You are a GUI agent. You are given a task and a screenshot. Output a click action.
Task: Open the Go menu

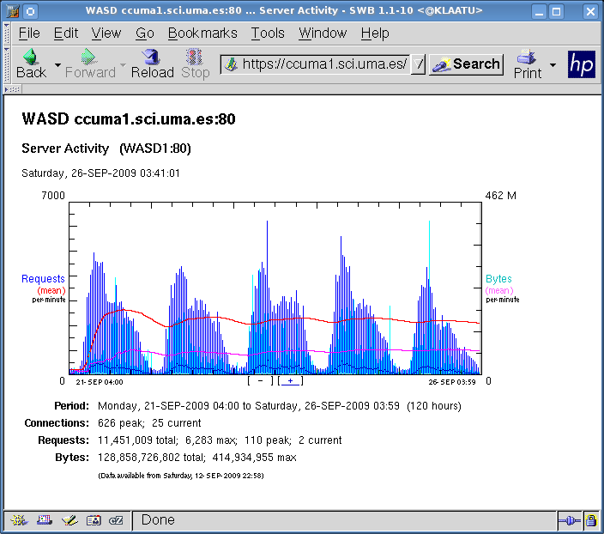point(144,33)
